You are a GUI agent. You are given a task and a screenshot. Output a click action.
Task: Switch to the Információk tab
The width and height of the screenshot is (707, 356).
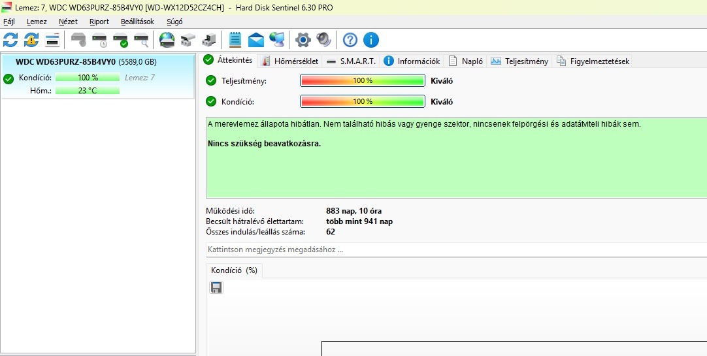point(412,61)
